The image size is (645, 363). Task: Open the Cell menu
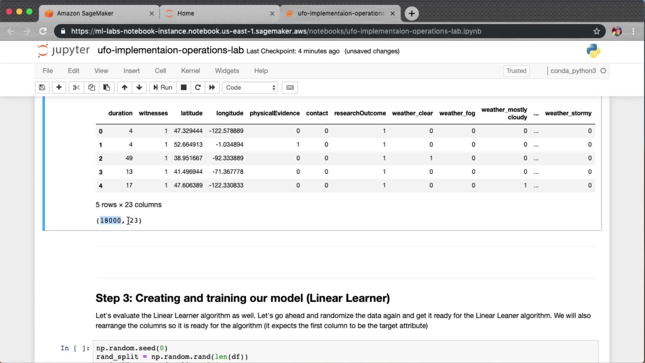tap(160, 71)
